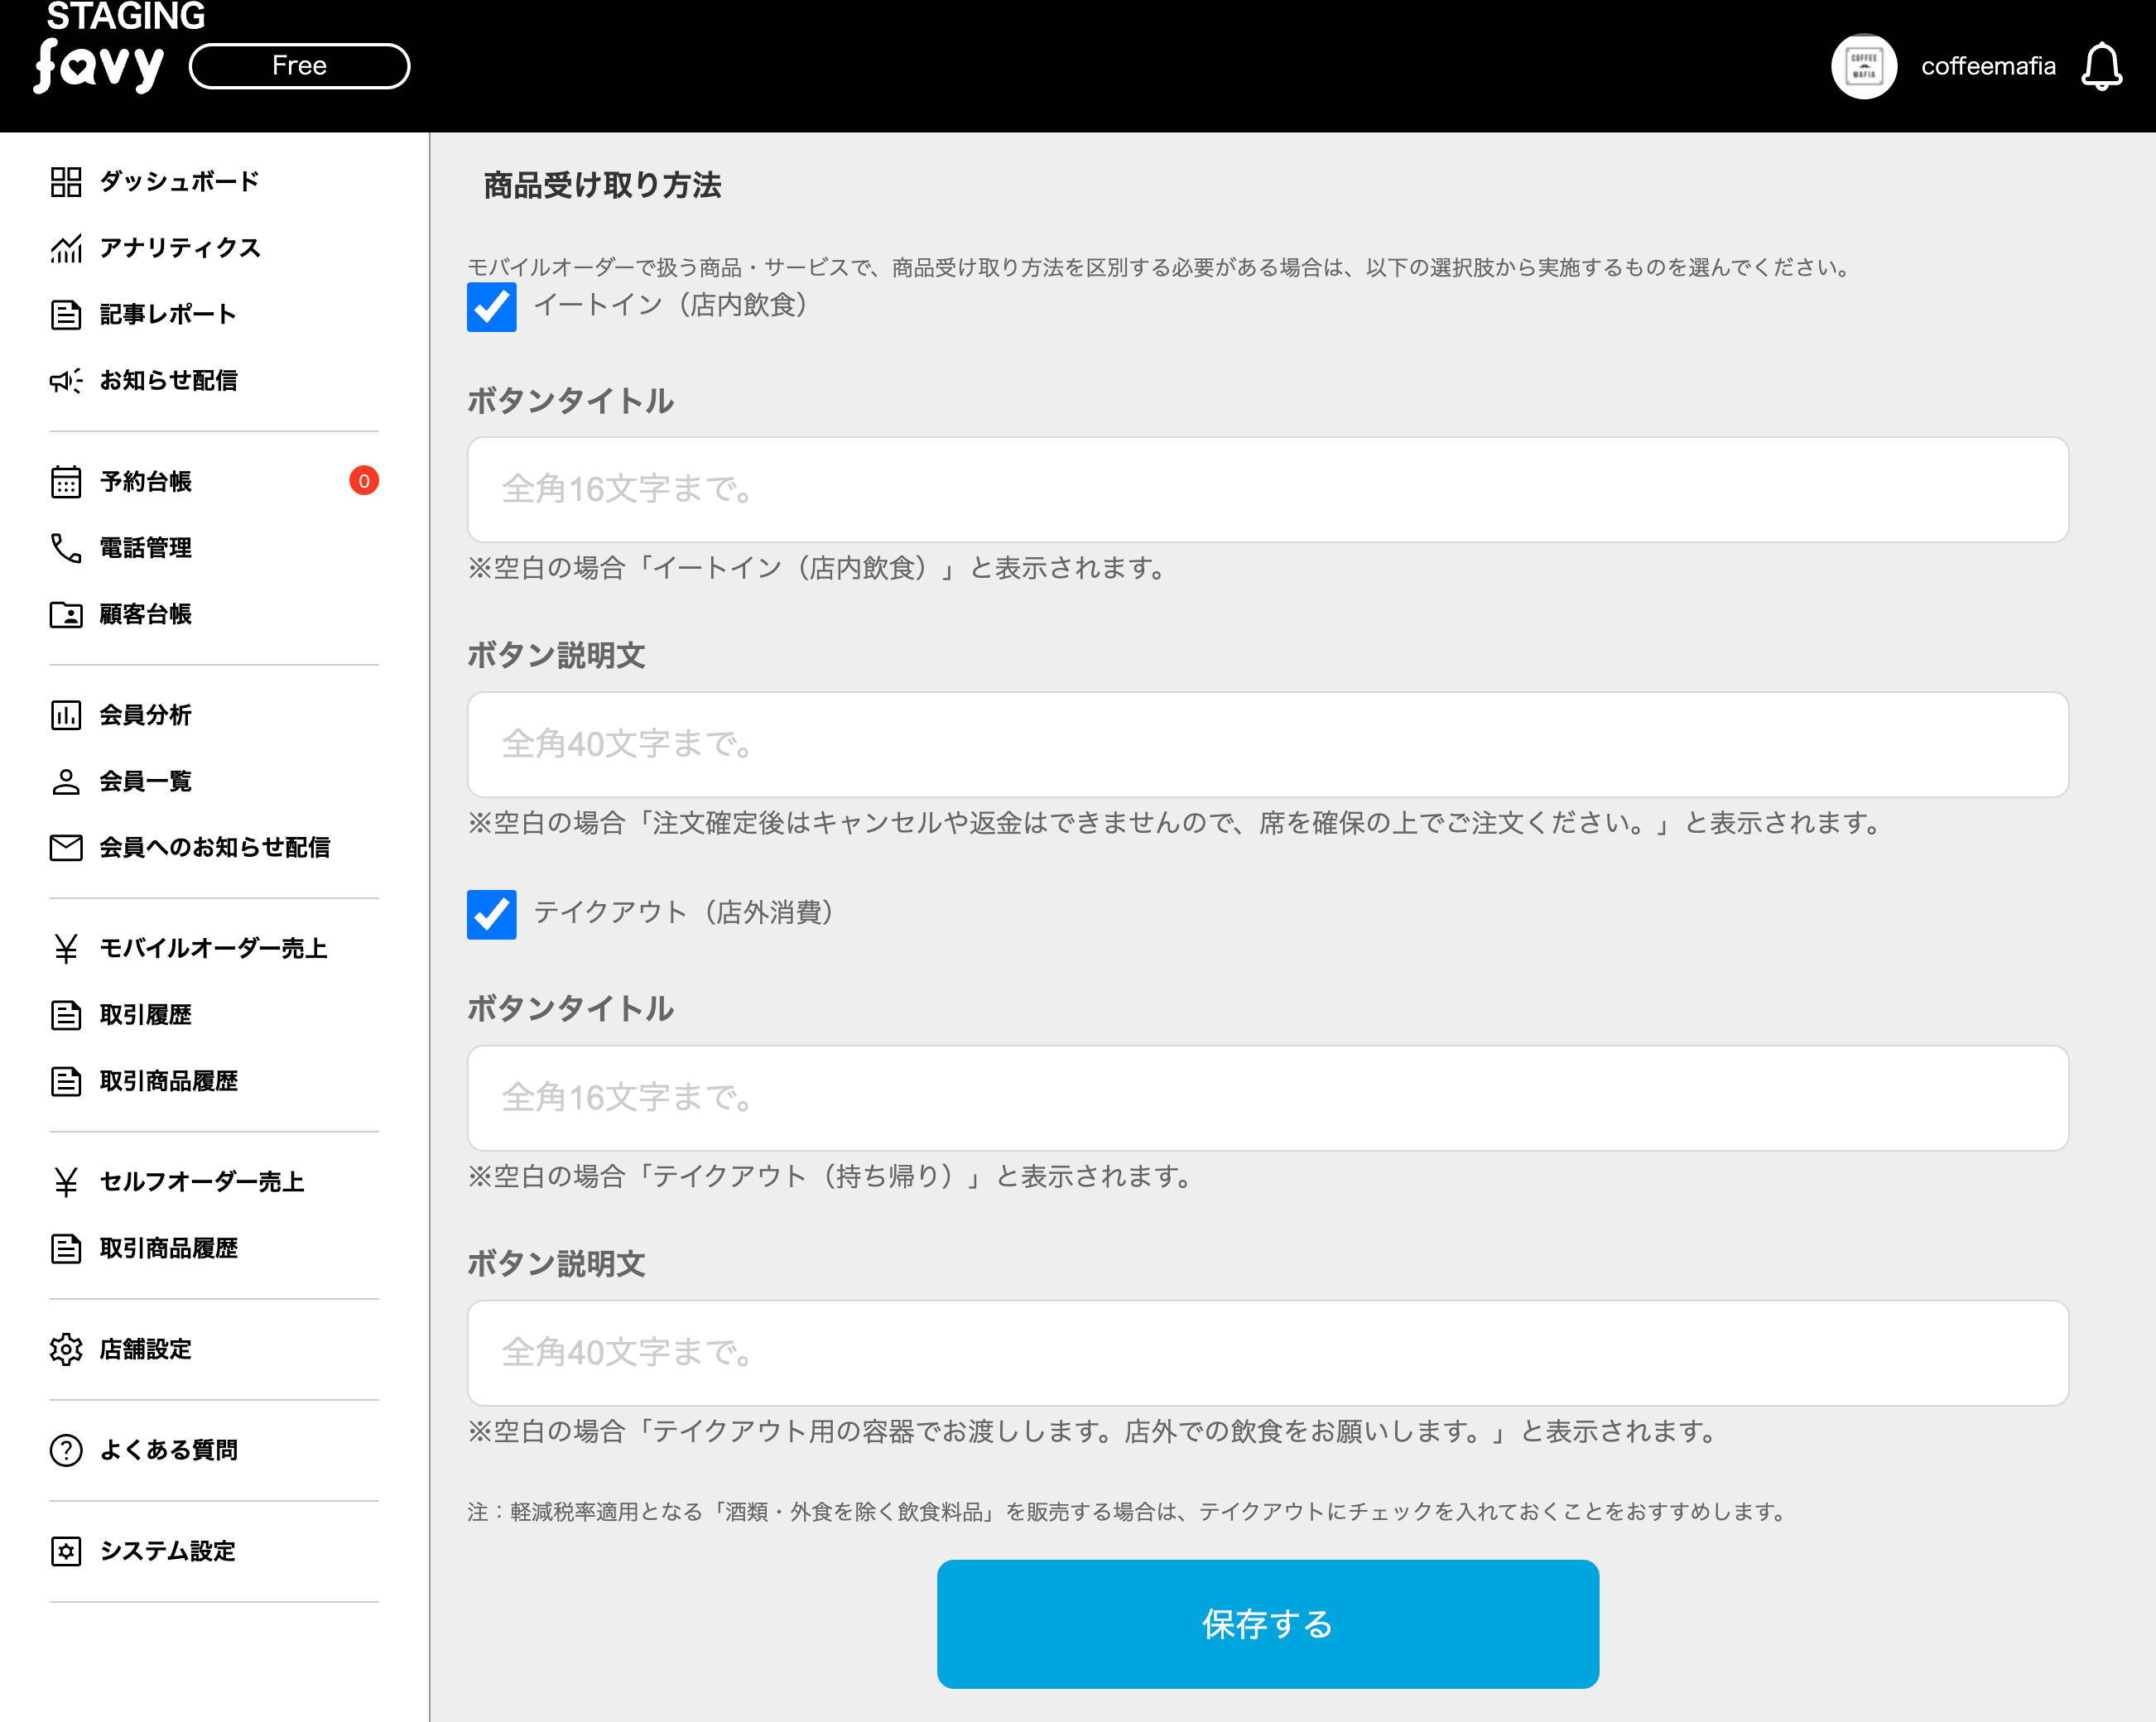Click the 保存する button

[x=1267, y=1624]
